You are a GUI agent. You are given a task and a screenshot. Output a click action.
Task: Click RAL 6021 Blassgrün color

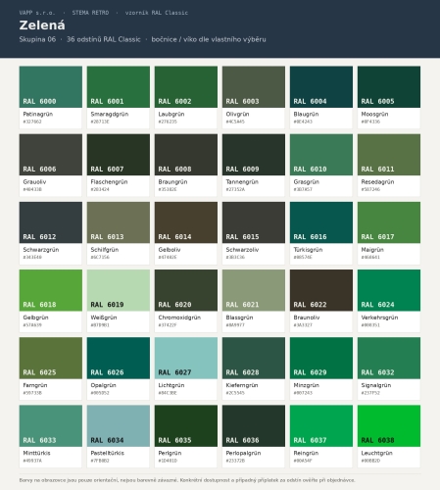coord(254,290)
